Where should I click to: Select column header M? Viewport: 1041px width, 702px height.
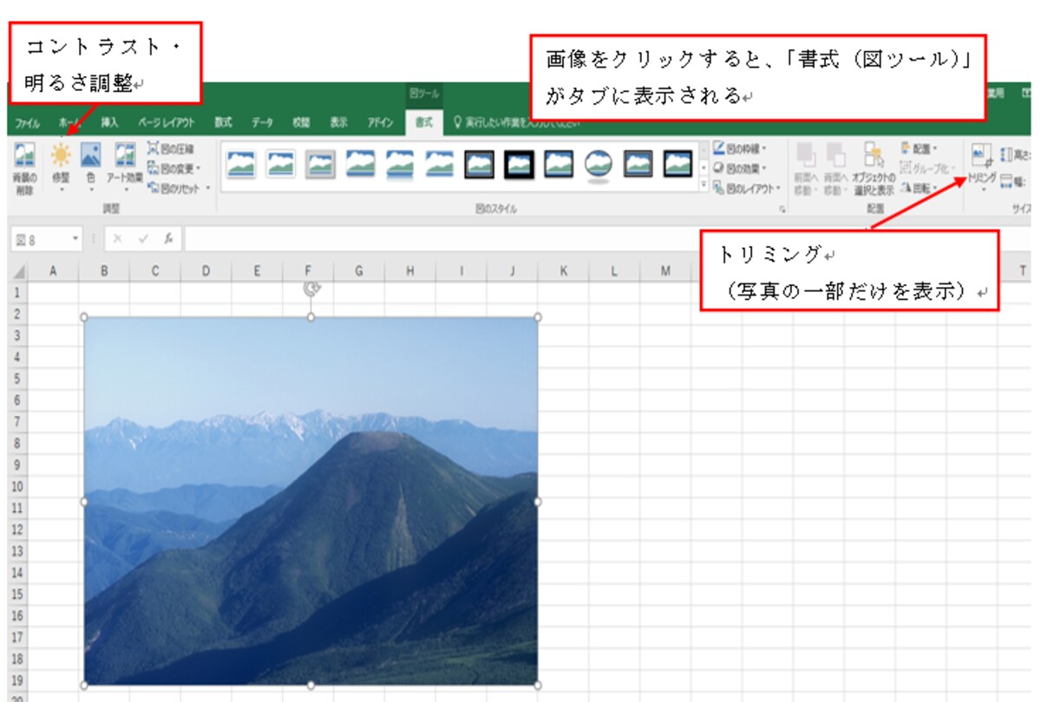(665, 271)
